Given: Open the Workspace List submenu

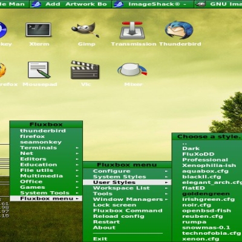Looking at the screenshot, I should tap(127, 188).
